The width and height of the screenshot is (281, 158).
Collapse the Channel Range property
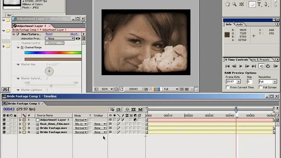(18, 47)
